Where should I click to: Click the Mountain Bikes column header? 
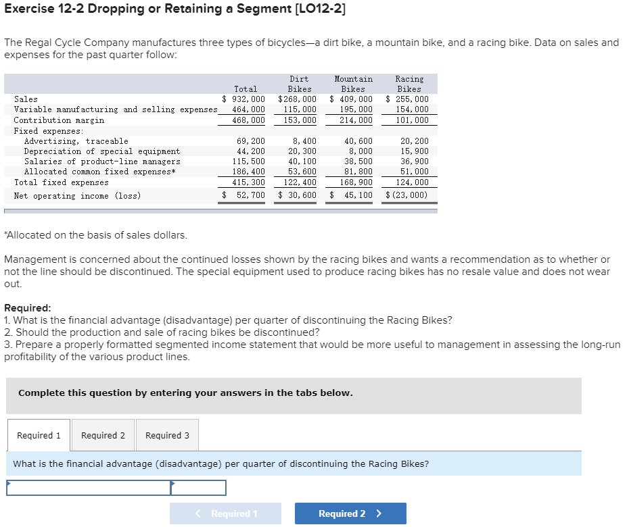coord(354,84)
